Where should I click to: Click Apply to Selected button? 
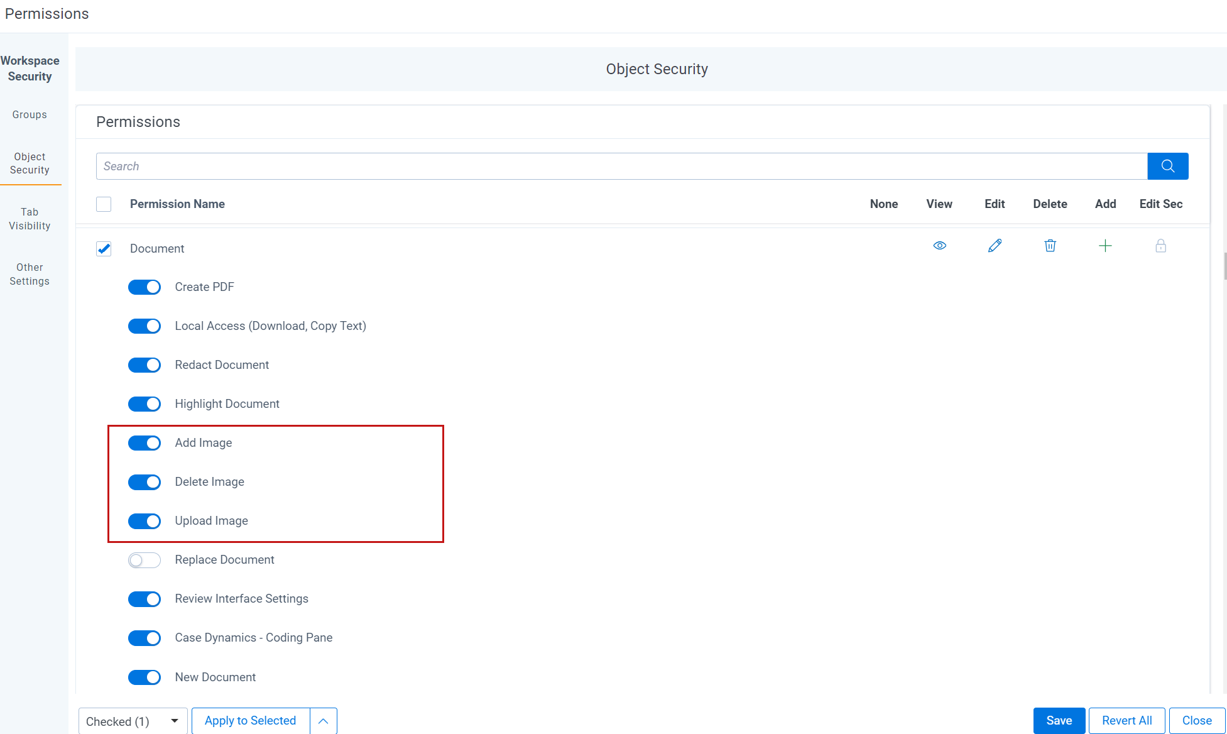[251, 721]
